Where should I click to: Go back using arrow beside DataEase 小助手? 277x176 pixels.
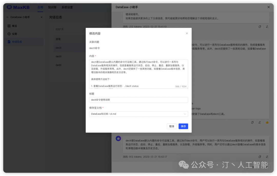click(x=8, y=17)
